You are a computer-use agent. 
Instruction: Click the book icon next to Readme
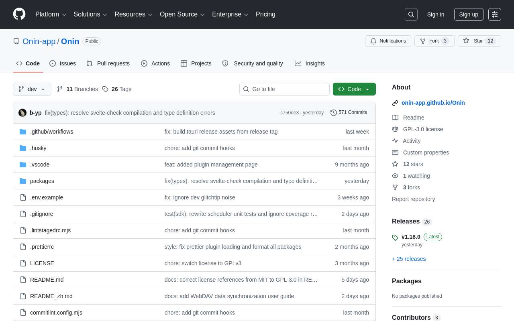point(395,118)
